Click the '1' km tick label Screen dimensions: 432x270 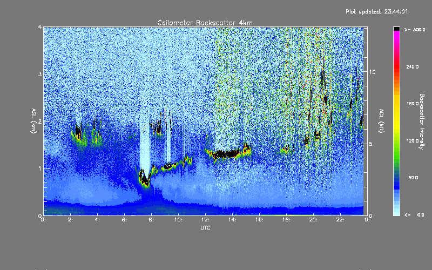pos(40,168)
